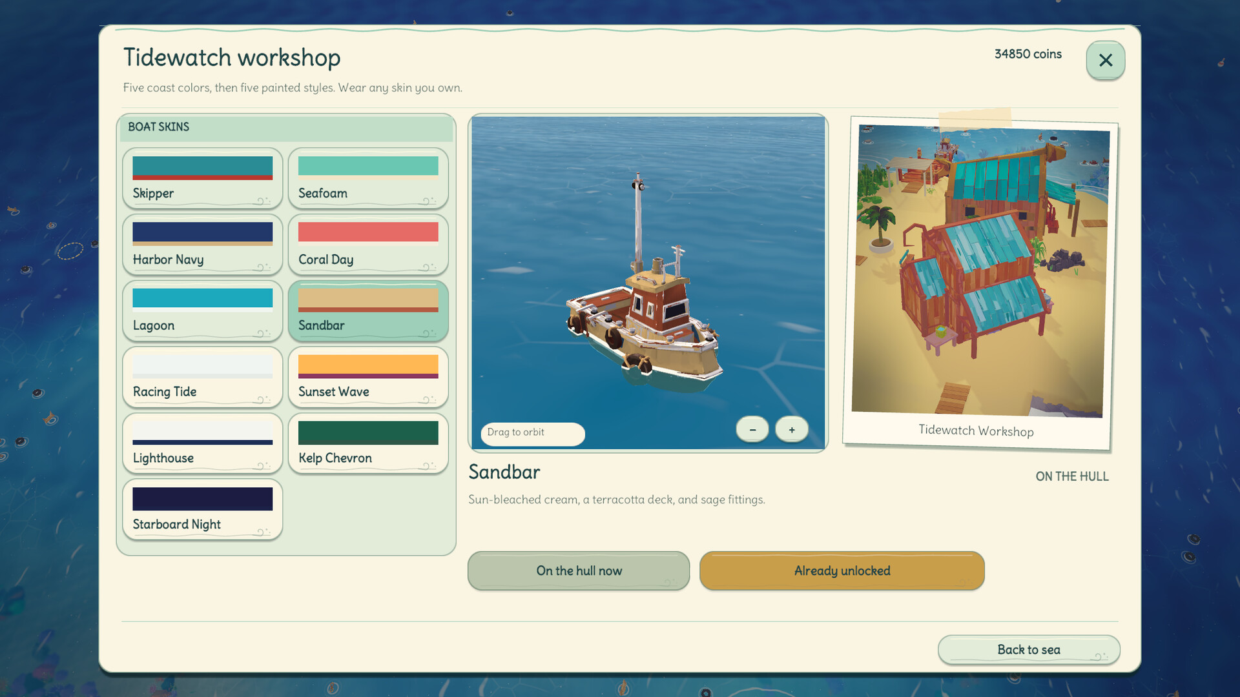This screenshot has width=1240, height=697.
Task: Choose the Racing Tide skin
Action: (x=203, y=377)
